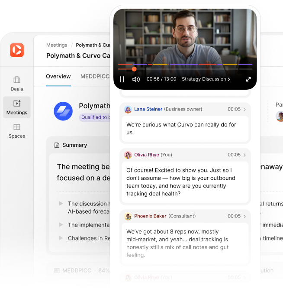Open Deals in the sidebar
Image resolution: width=283 pixels, height=292 pixels.
[x=17, y=84]
